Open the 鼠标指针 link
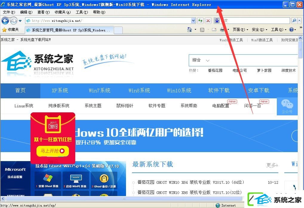The height and width of the screenshot is (208, 304). [125, 106]
